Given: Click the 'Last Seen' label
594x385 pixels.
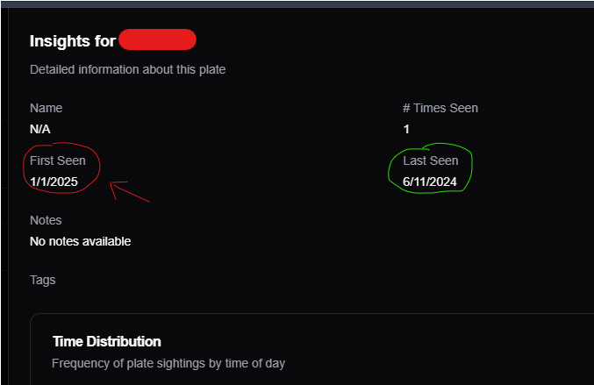Looking at the screenshot, I should [x=431, y=160].
